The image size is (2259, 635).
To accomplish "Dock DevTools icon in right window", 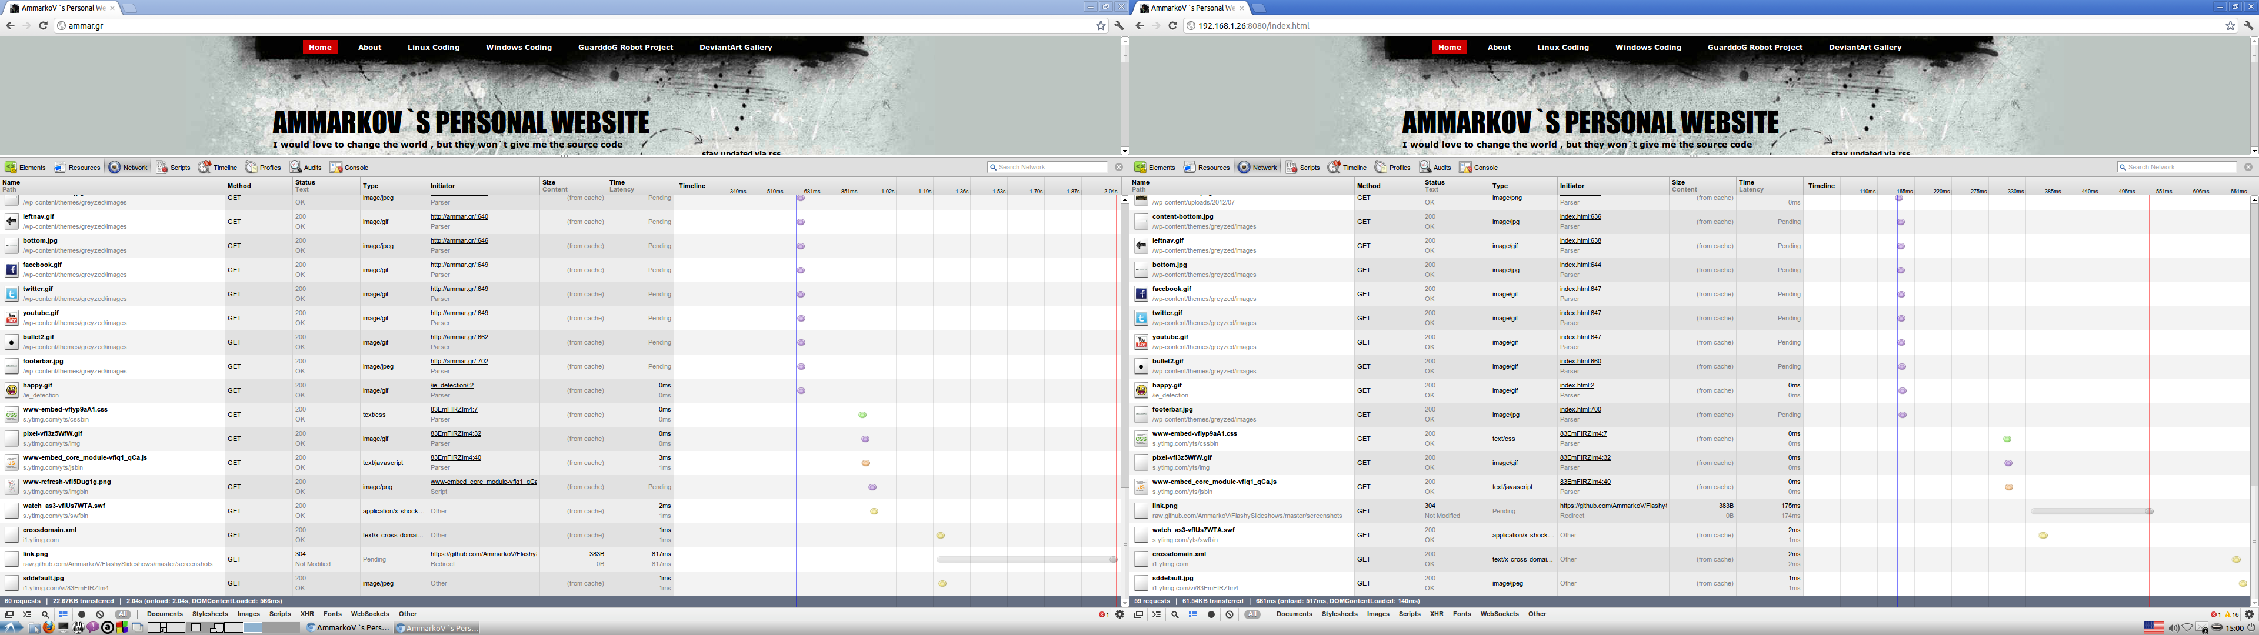I will click(x=1138, y=614).
